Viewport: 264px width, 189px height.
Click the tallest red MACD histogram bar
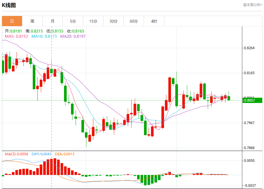pos(55,167)
